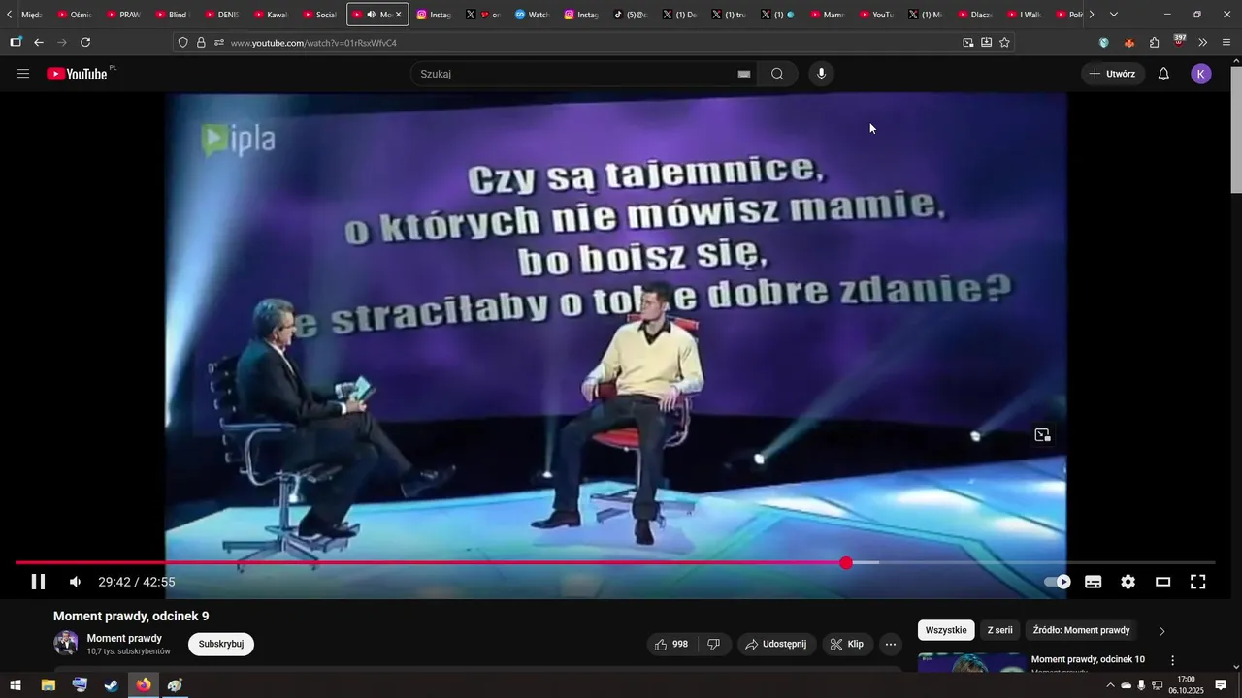Switch to theater mode view
The image size is (1242, 698).
(1162, 582)
